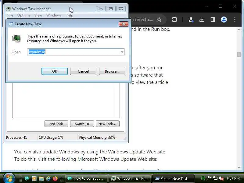Screen dimensions: 244x183
Task: Open browser downloads icon
Action: point(202,20)
